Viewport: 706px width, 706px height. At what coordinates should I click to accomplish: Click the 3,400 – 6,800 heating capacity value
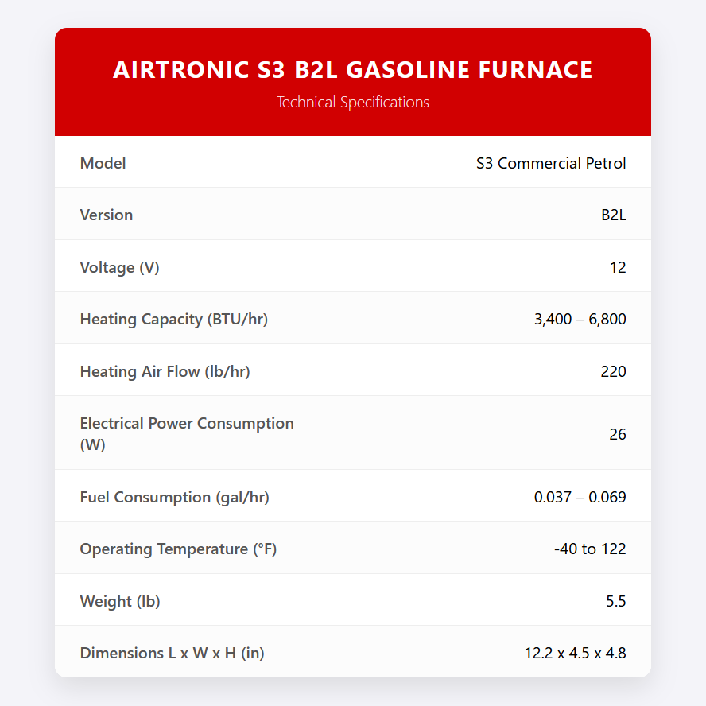click(x=580, y=320)
